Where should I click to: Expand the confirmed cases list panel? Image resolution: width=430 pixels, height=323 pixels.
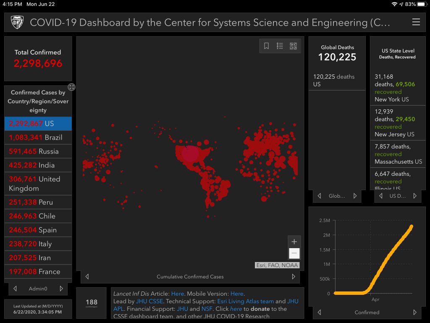pyautogui.click(x=72, y=87)
